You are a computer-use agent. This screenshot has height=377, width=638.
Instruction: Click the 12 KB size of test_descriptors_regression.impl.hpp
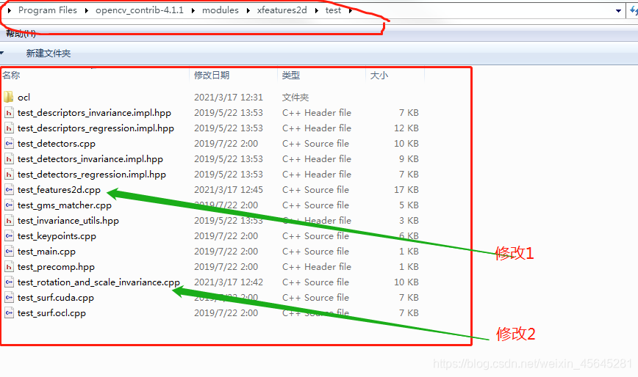pyautogui.click(x=406, y=128)
